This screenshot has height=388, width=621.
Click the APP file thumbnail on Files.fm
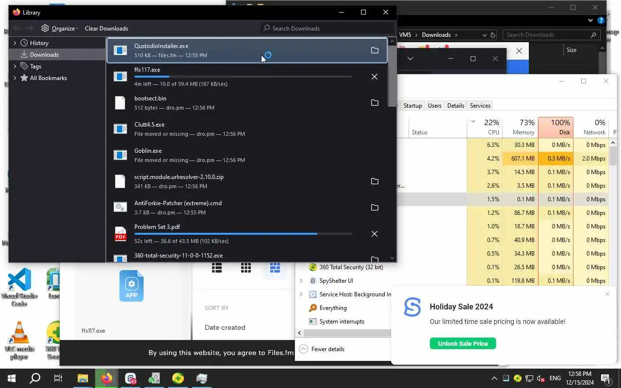pos(131,286)
